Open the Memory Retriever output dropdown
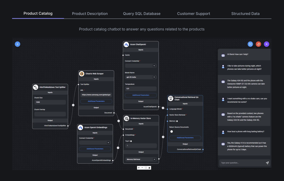 tap(141, 159)
